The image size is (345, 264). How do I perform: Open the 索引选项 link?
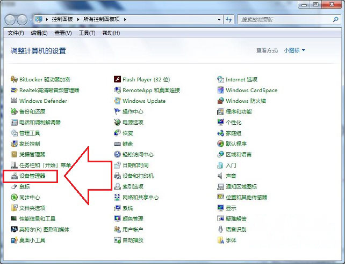pyautogui.click(x=133, y=186)
